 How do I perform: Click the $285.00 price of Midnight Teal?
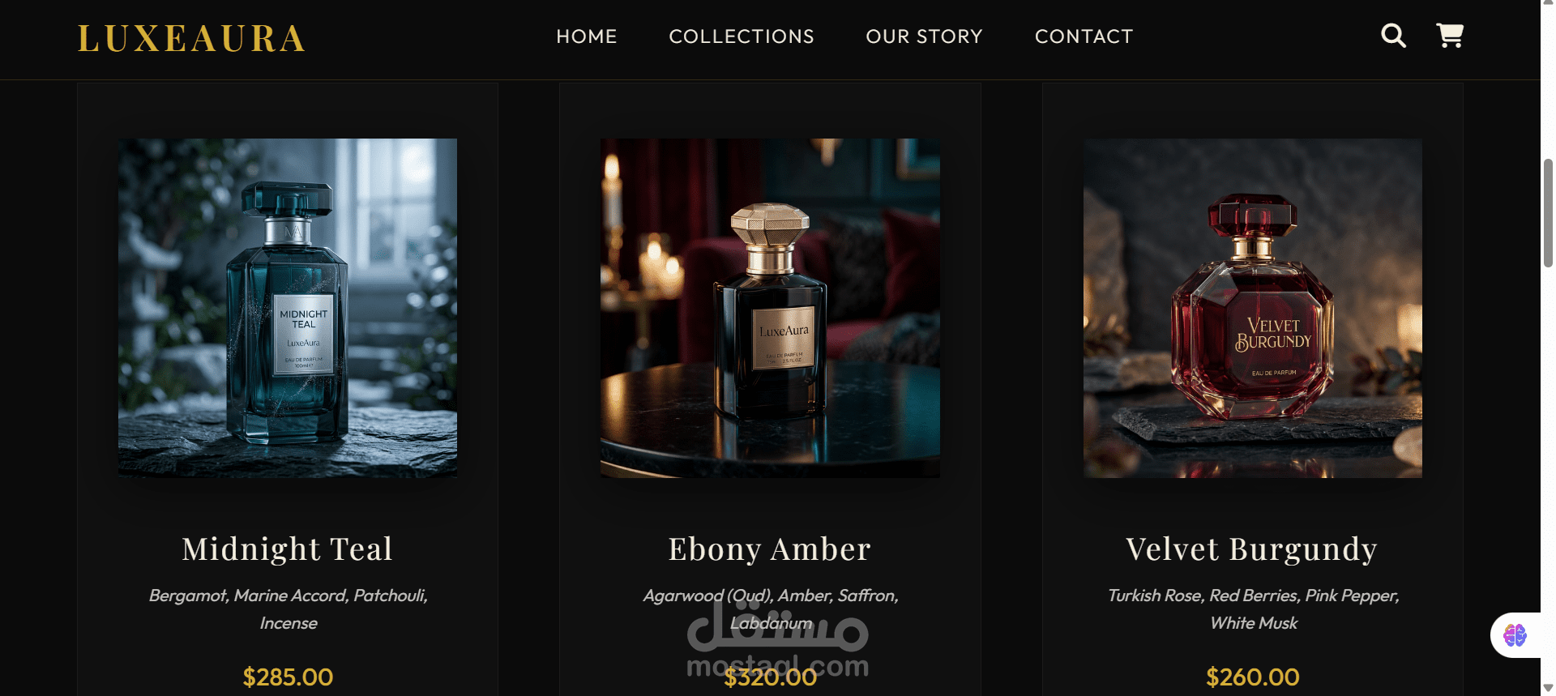click(x=288, y=677)
